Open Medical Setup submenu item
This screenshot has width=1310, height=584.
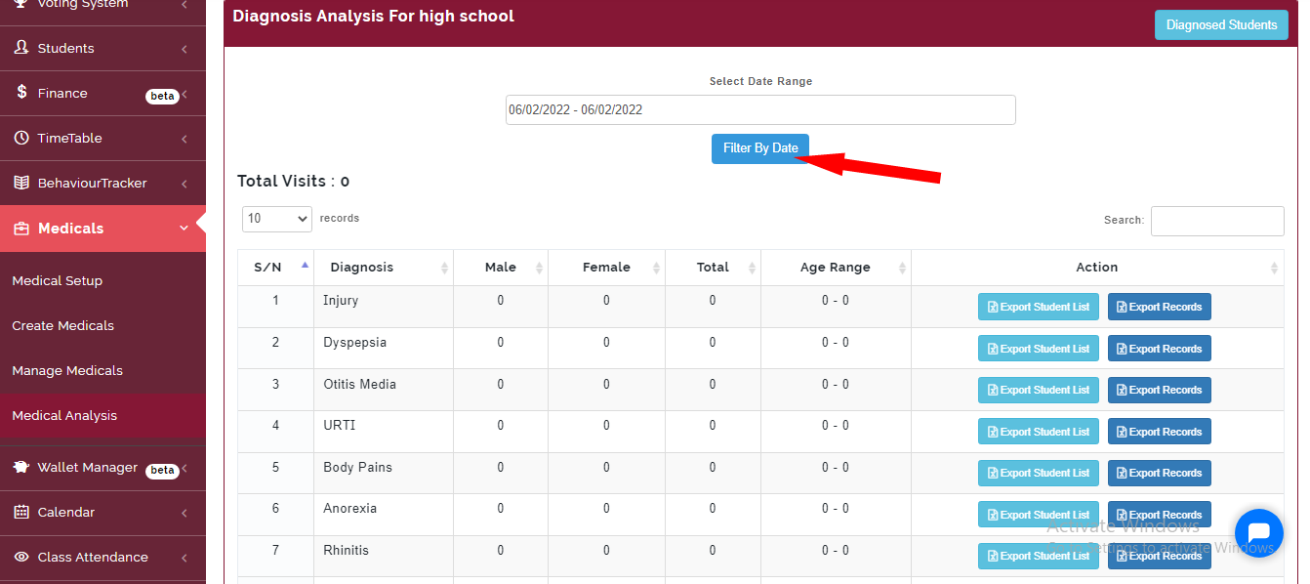(x=57, y=280)
